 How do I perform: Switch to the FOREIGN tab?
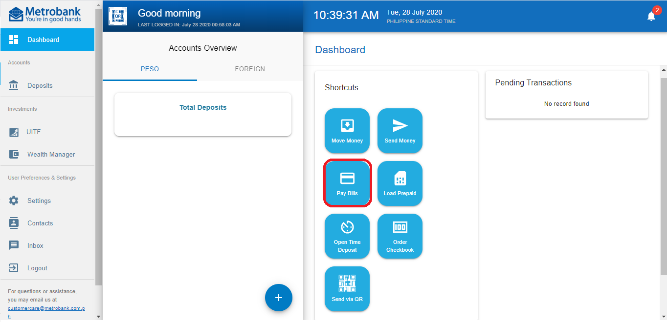pos(250,69)
